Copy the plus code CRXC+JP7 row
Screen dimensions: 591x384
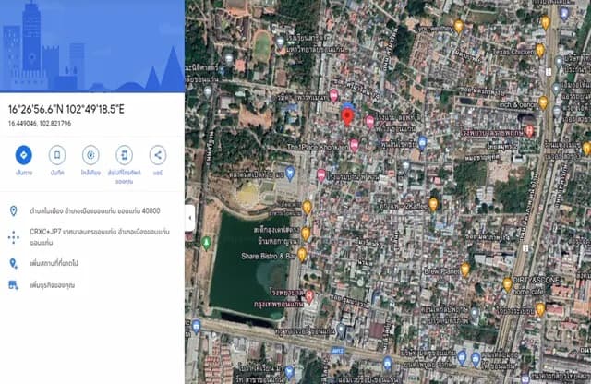[x=100, y=237]
